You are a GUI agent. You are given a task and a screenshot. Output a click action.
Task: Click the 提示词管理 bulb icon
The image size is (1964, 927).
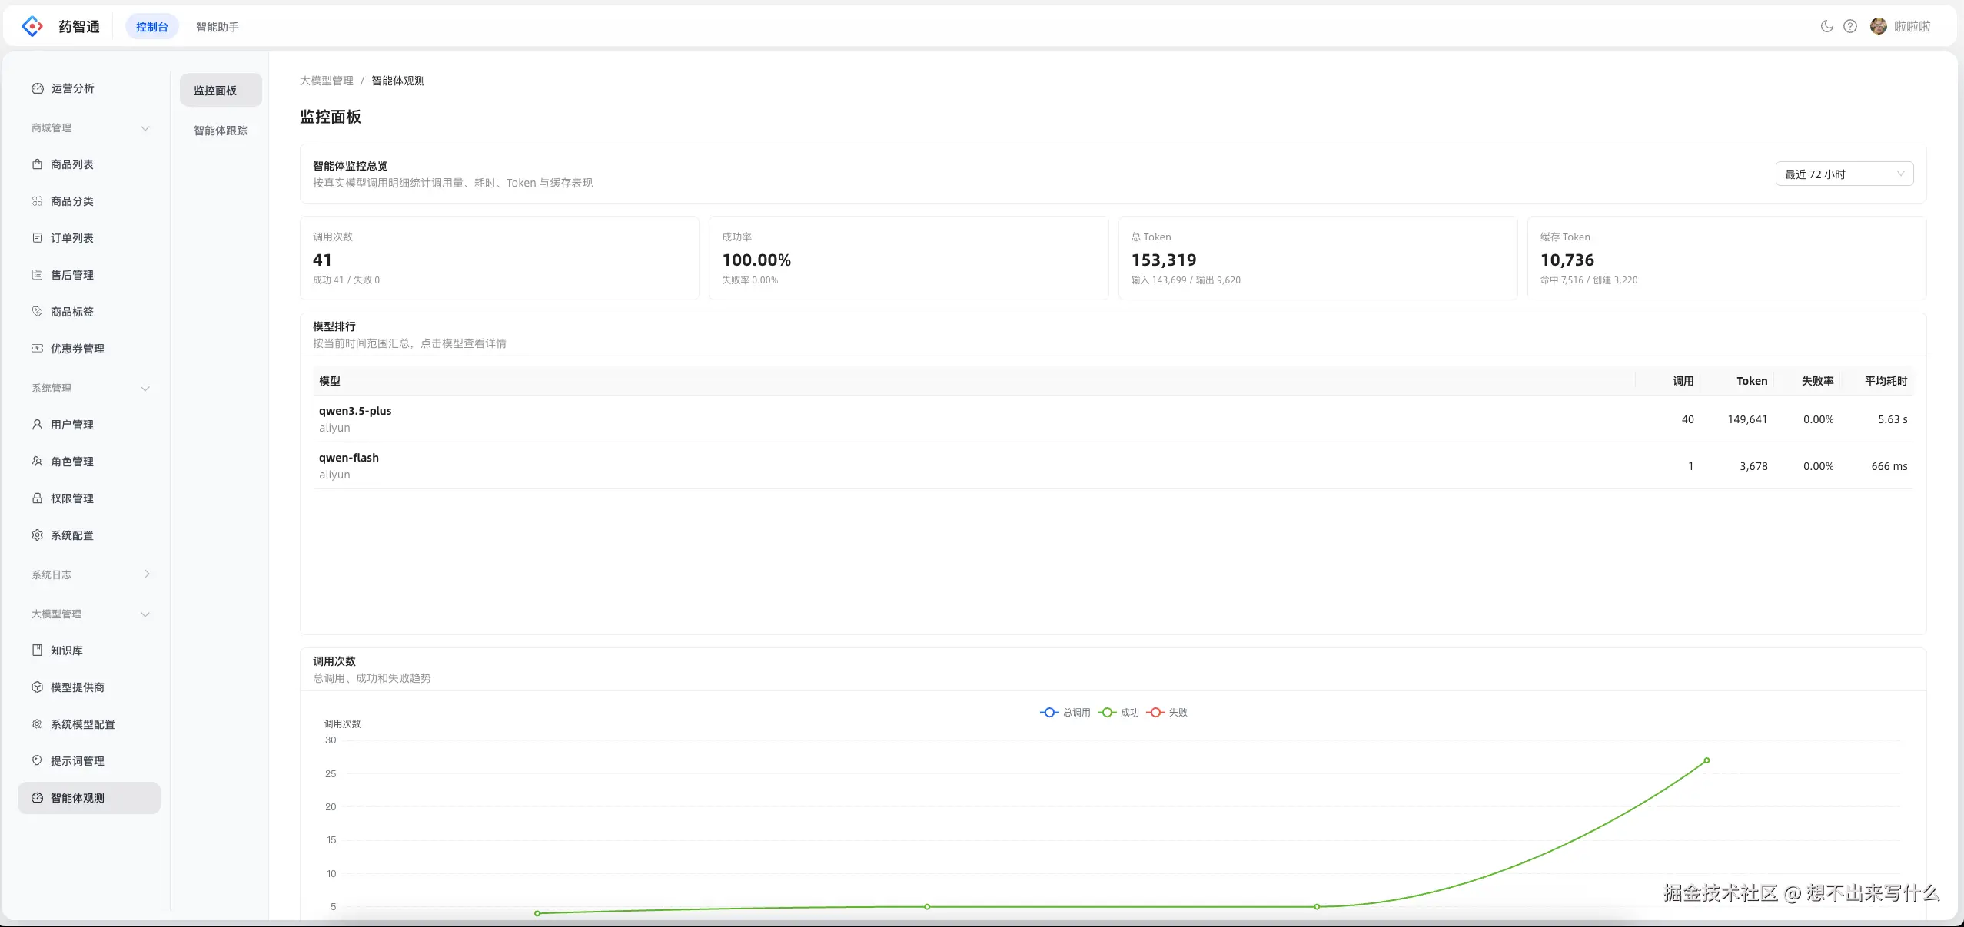(x=37, y=761)
